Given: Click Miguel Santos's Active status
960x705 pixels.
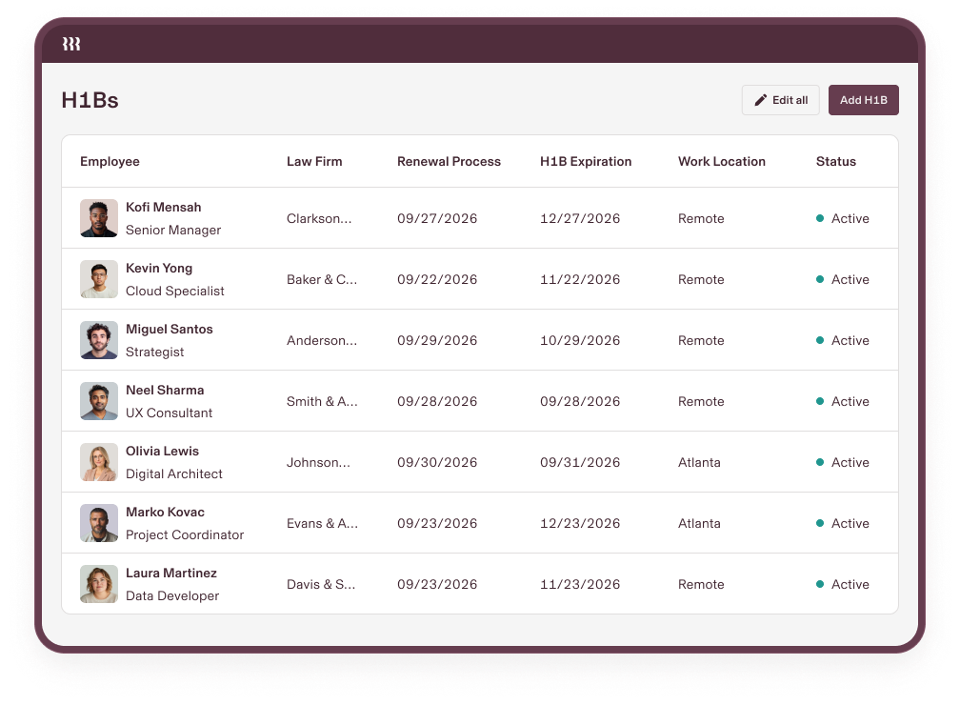Looking at the screenshot, I should (843, 340).
